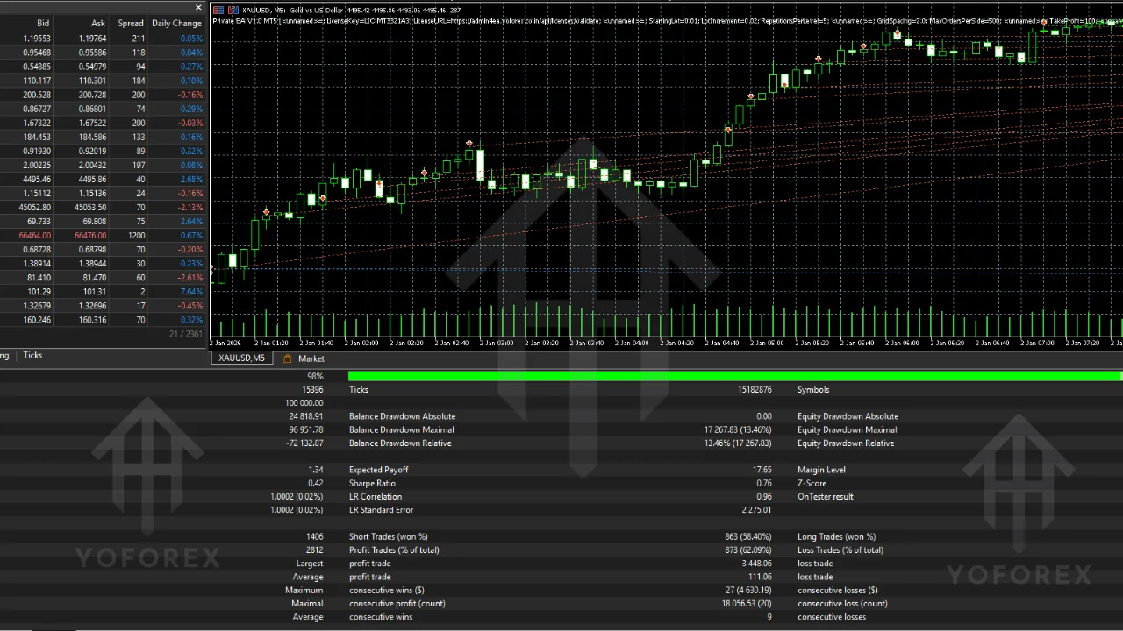Click the OnTester result label
Screen dimensions: 1123x631
click(825, 496)
